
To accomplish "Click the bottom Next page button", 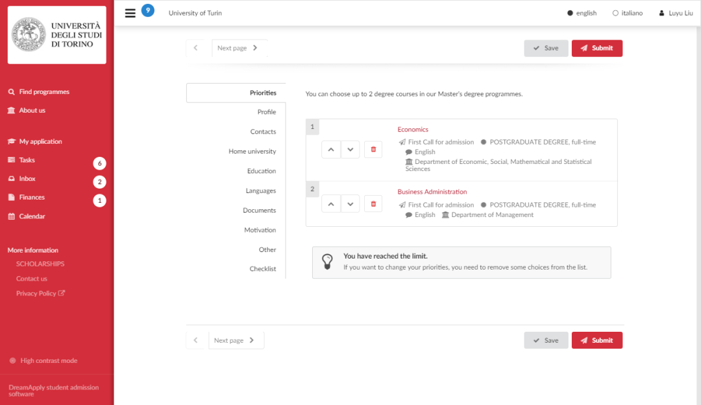I will (x=236, y=340).
